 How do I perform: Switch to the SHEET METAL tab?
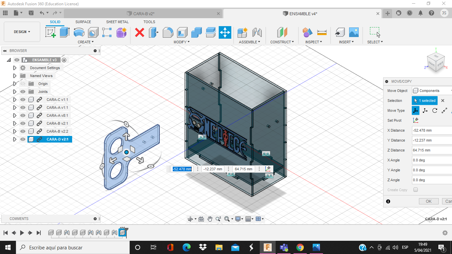coord(117,22)
